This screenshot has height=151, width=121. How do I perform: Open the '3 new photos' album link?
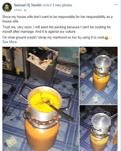[x=62, y=5]
